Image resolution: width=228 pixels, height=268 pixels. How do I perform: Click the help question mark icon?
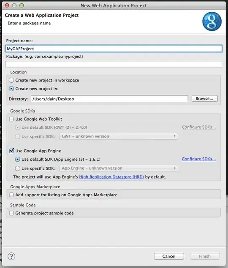click(11, 256)
